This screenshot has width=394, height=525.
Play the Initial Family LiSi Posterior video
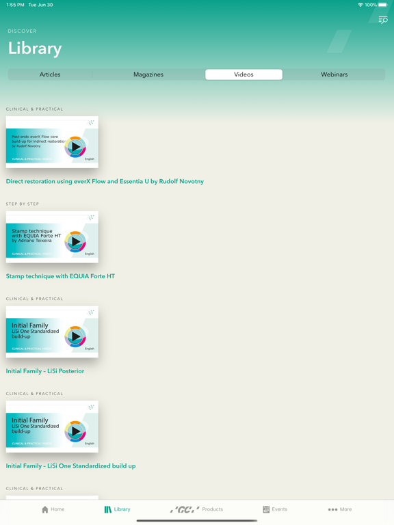point(76,336)
